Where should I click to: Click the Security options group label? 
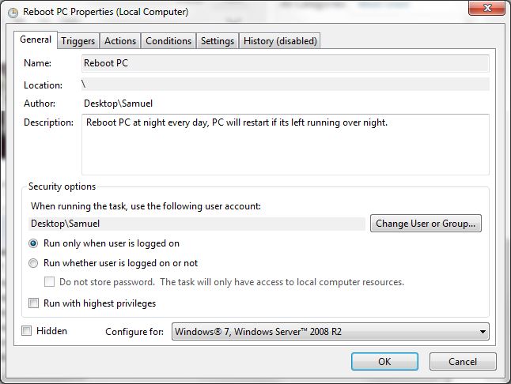click(62, 186)
